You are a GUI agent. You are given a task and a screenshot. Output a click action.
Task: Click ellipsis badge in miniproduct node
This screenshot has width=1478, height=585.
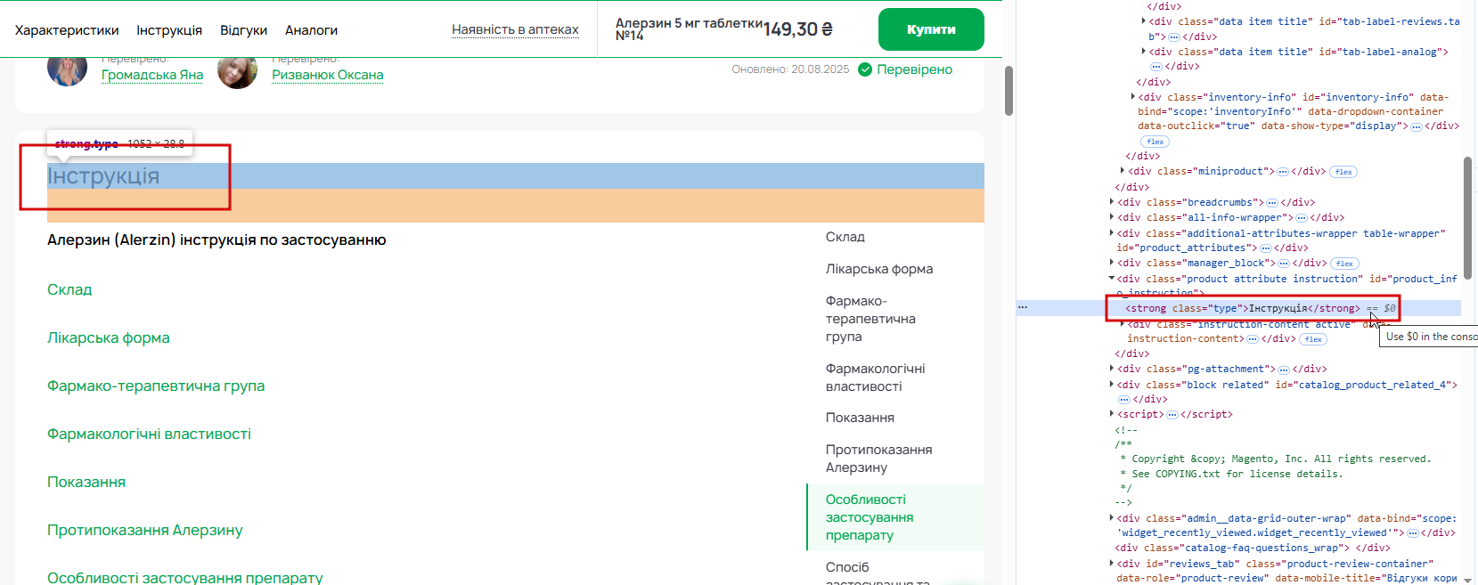tap(1283, 172)
